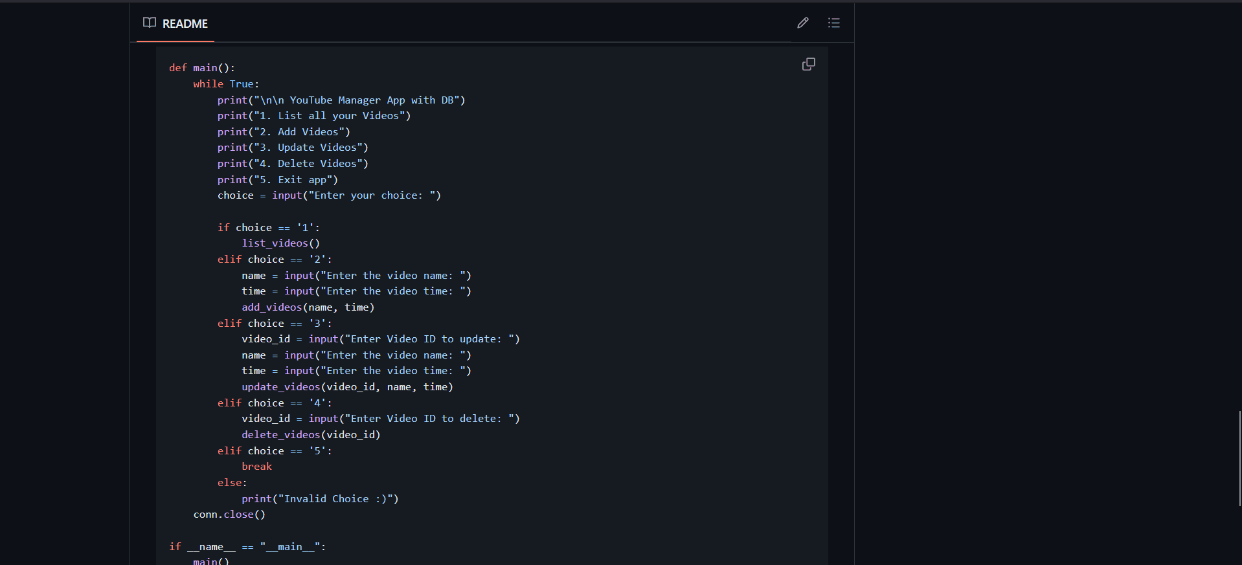Click the 'Invalid Choice :)' print line
The image size is (1242, 565).
click(x=321, y=499)
